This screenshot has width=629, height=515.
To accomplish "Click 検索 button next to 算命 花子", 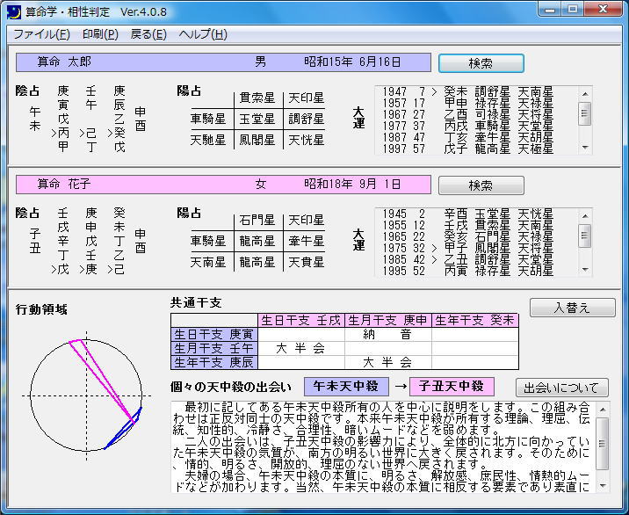I will coord(481,185).
